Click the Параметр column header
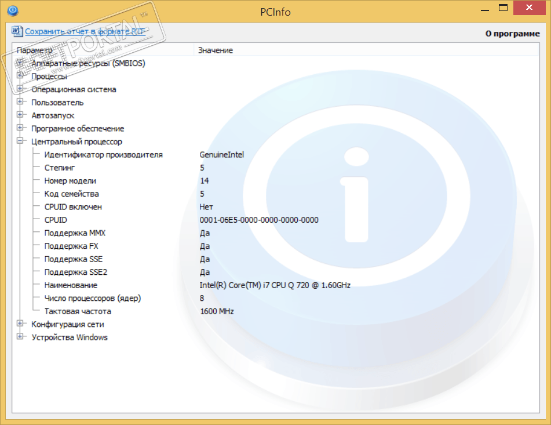Image resolution: width=551 pixels, height=425 pixels. tap(103, 50)
